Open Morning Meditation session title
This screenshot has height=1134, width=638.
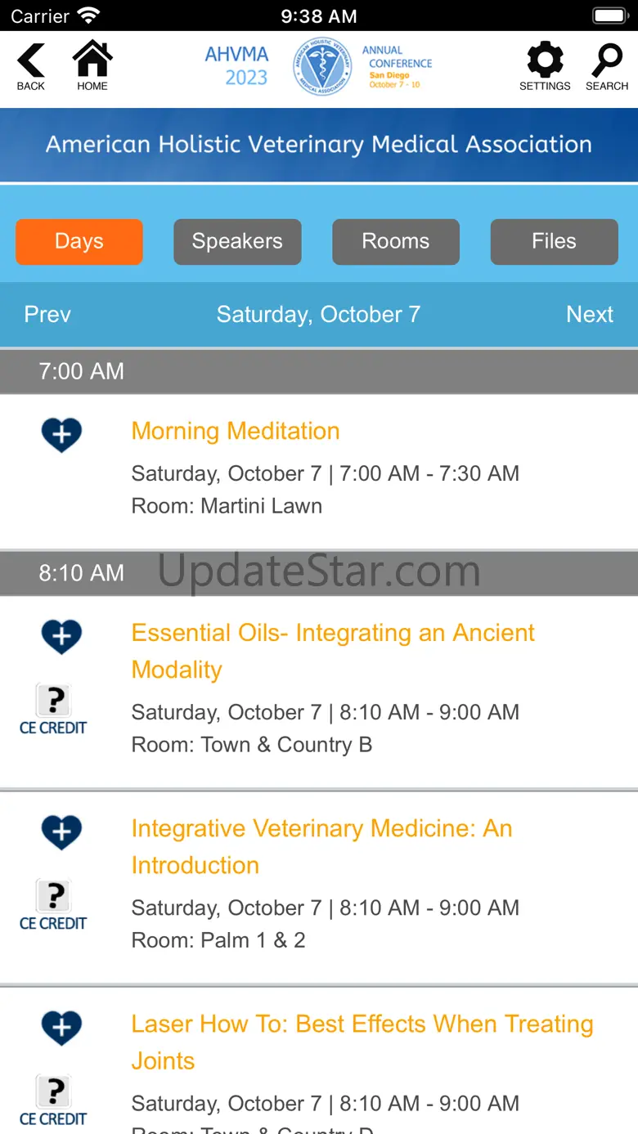pos(236,431)
